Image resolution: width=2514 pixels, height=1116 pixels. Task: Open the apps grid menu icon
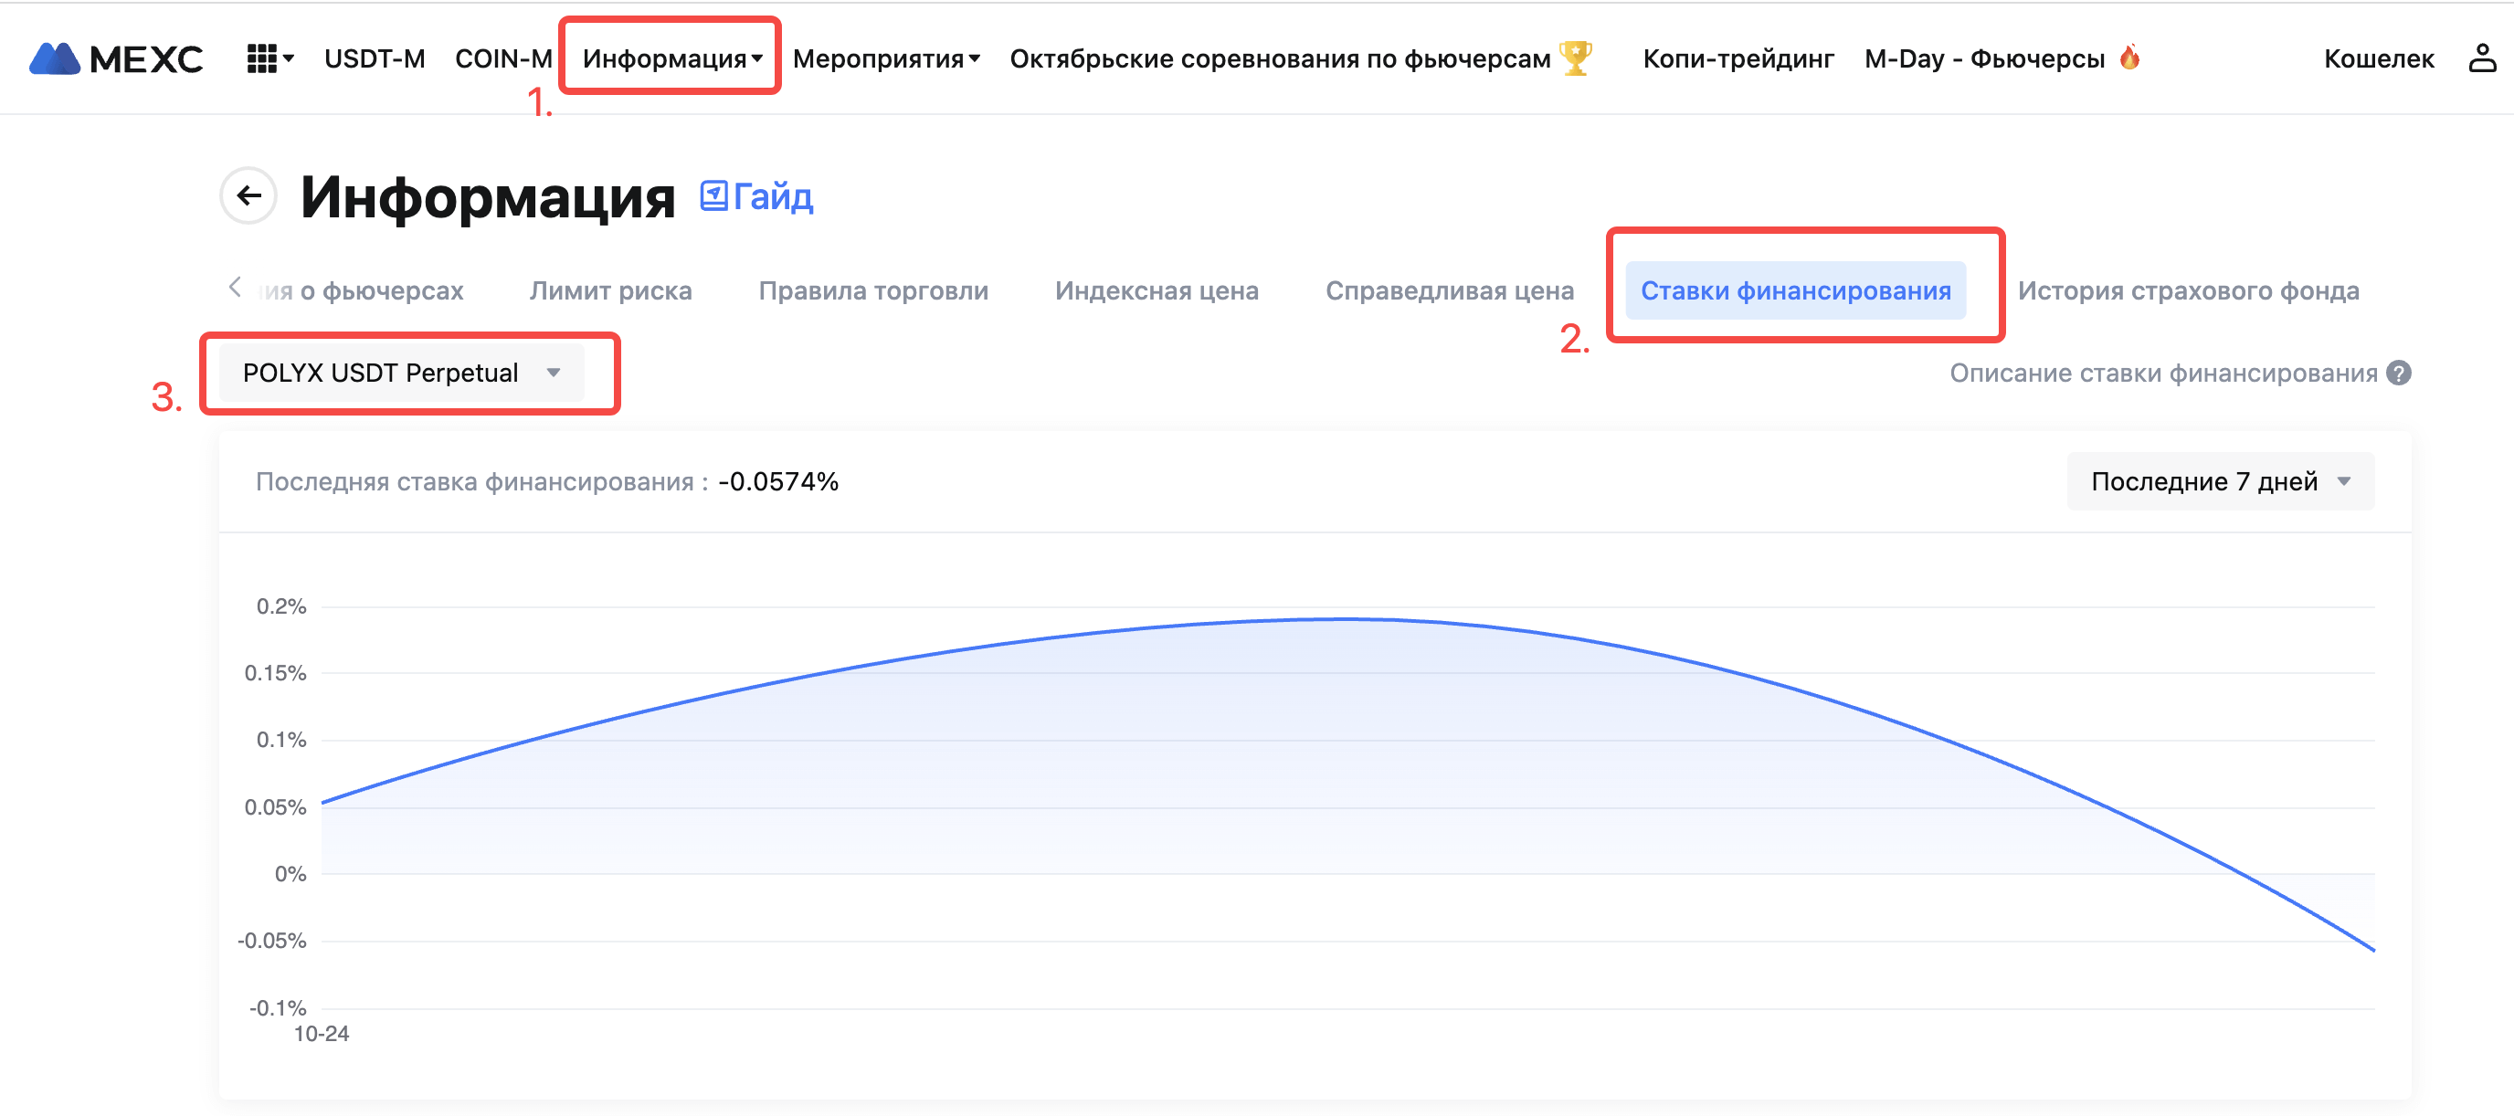point(262,58)
